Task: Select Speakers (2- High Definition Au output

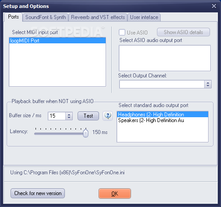Action: [162, 120]
